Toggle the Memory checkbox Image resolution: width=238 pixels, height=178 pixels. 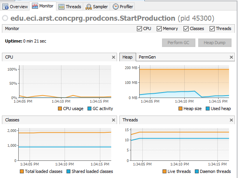(159, 28)
